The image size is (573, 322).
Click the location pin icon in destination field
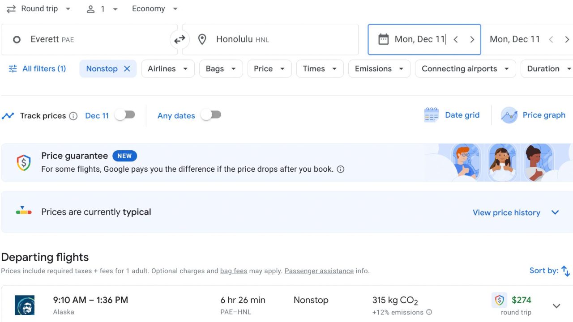coord(202,39)
